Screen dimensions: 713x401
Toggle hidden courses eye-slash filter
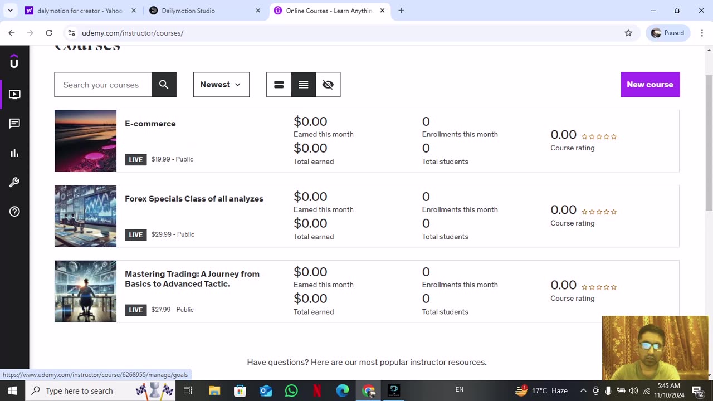(x=328, y=85)
